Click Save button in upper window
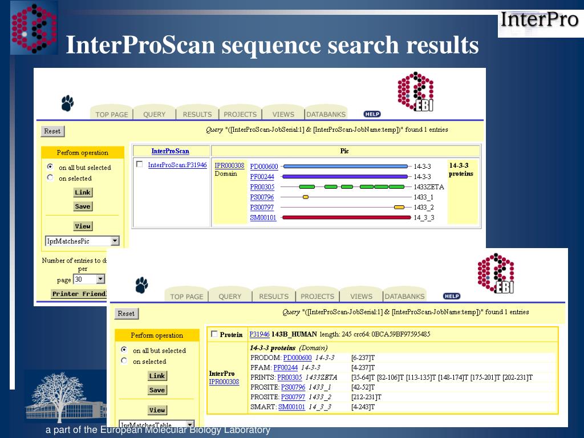The height and width of the screenshot is (438, 584). (83, 206)
